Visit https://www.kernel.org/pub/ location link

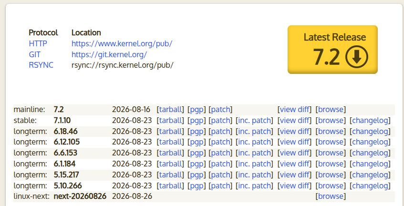tap(122, 43)
